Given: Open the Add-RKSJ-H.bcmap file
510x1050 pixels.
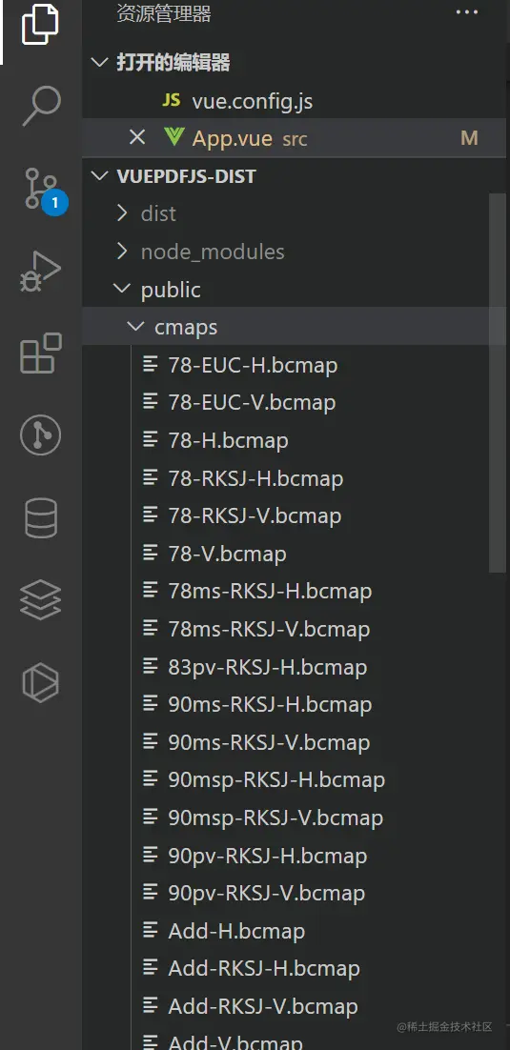Looking at the screenshot, I should pyautogui.click(x=264, y=968).
